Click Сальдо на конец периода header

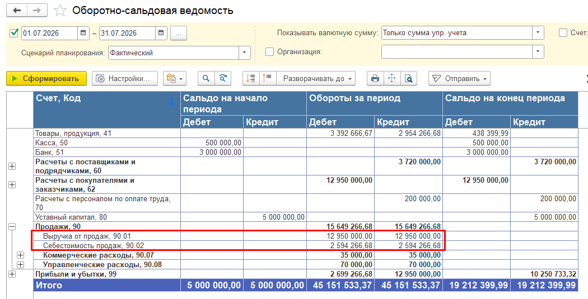pos(510,103)
